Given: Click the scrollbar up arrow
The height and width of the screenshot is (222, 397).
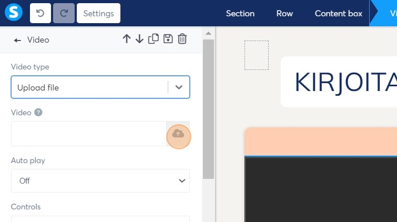Looking at the screenshot, I should coord(208,33).
